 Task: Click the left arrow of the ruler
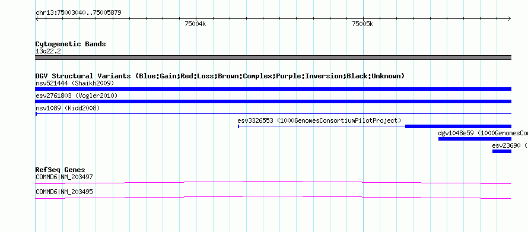(37, 19)
